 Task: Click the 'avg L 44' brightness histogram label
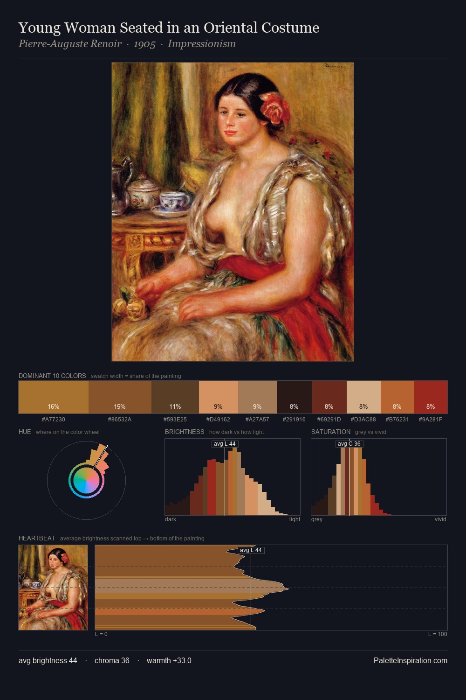tap(225, 444)
